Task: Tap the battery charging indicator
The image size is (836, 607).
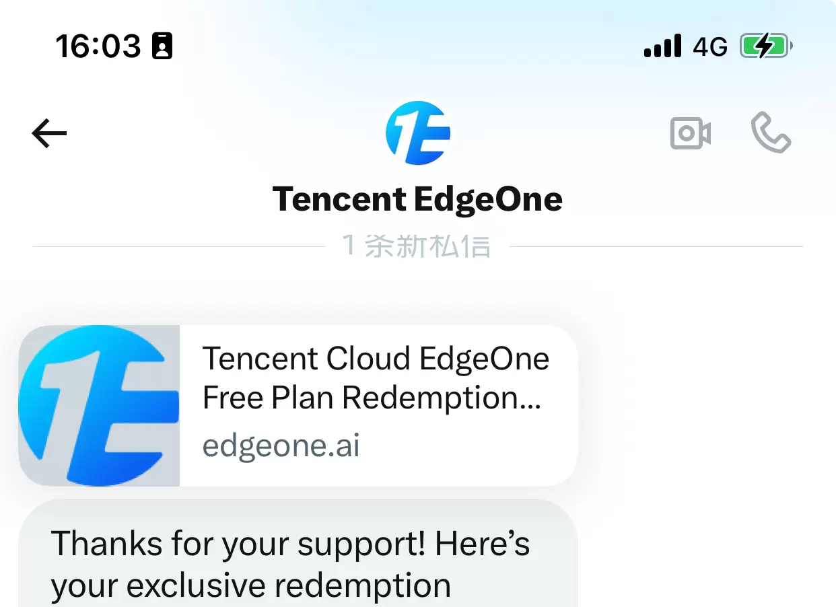Action: click(767, 46)
